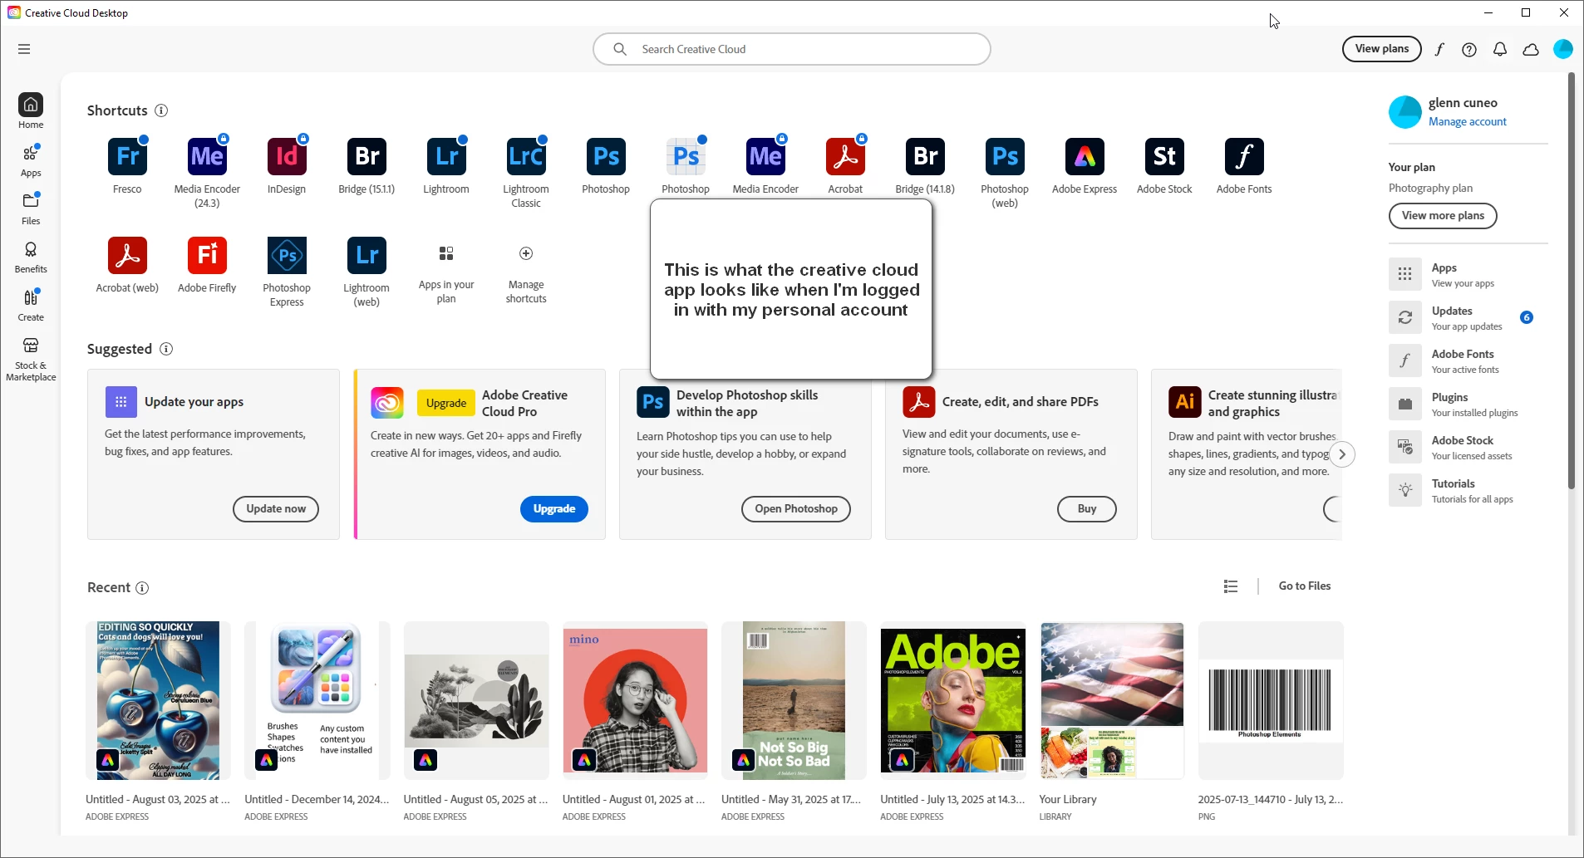Image resolution: width=1584 pixels, height=858 pixels.
Task: Open the notifications bell
Action: click(x=1500, y=49)
